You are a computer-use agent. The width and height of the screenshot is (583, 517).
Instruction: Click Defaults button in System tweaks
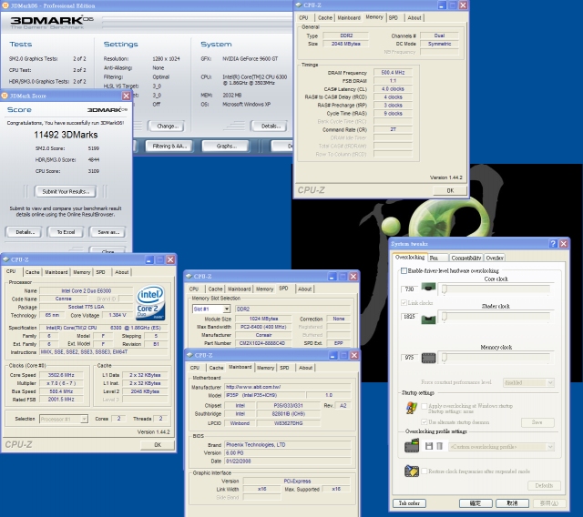click(x=544, y=485)
